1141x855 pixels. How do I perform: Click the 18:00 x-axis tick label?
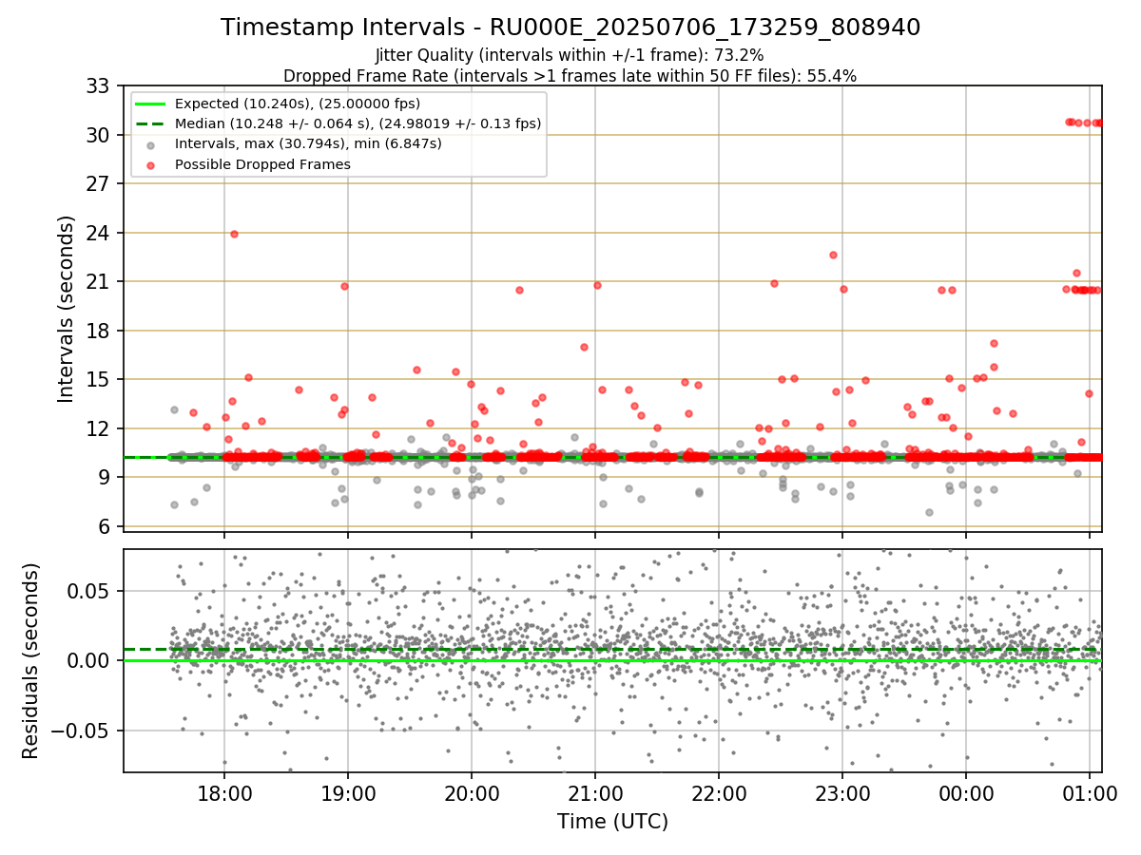point(224,794)
